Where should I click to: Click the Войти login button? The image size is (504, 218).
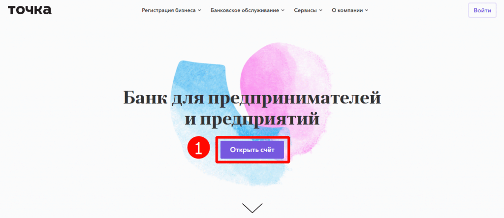tap(482, 10)
